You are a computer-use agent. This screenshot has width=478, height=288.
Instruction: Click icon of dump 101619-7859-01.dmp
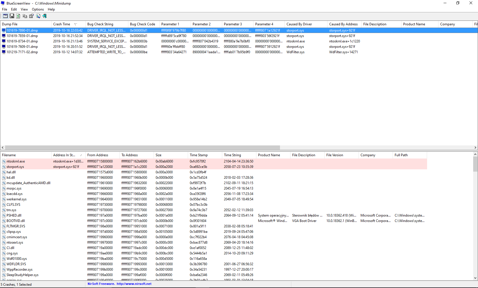[x=4, y=36]
